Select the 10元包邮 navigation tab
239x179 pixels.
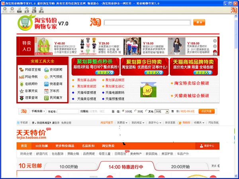click(x=41, y=146)
